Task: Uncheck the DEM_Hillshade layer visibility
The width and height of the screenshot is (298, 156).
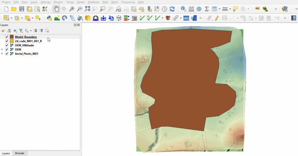Action: coord(7,45)
